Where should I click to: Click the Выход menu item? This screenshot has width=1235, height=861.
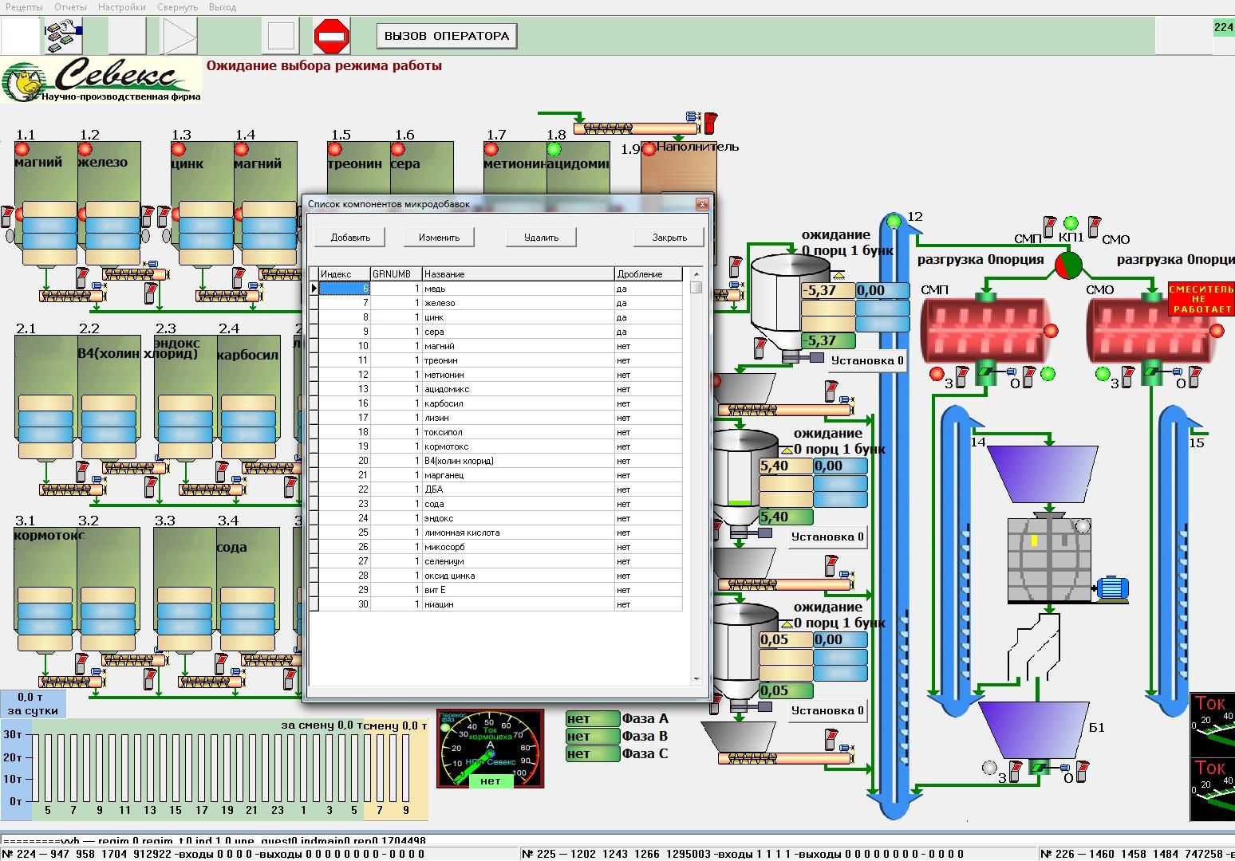(222, 7)
